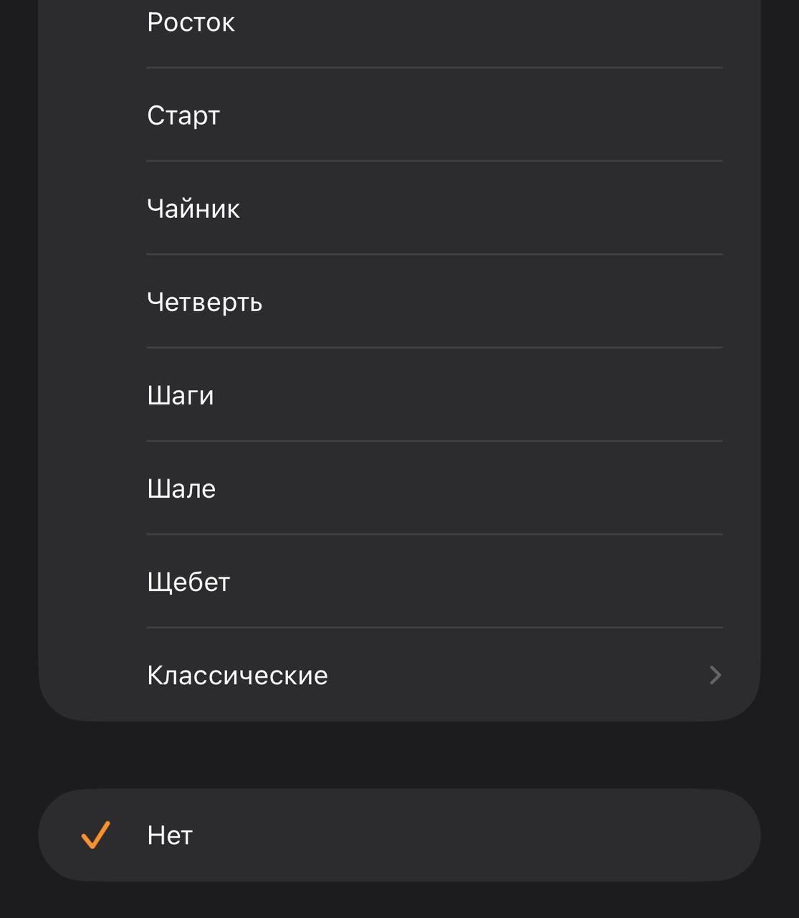
Task: Tap the orange checkmark beside Нет
Action: click(x=96, y=834)
